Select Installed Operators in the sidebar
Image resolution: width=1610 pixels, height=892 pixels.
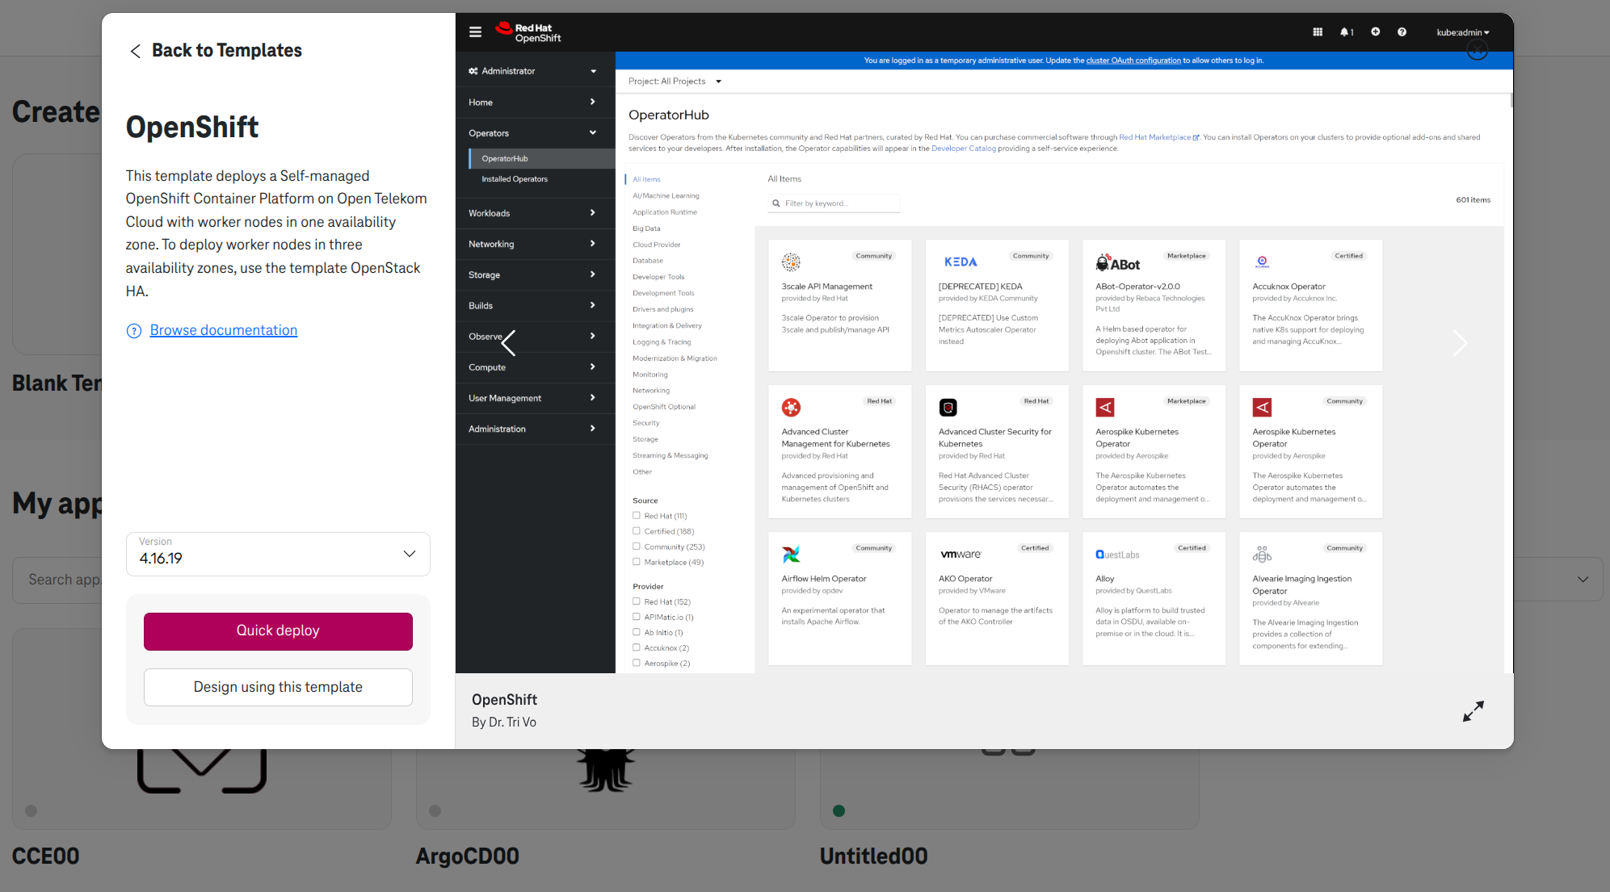click(x=541, y=179)
